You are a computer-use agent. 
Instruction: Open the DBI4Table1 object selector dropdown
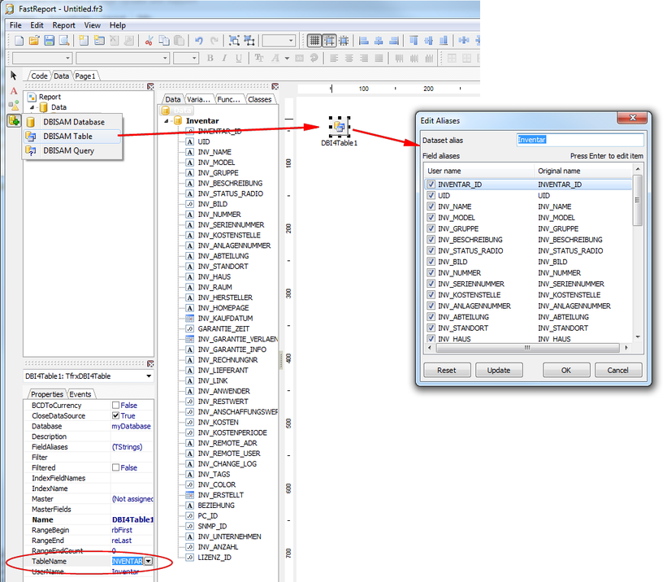pyautogui.click(x=149, y=376)
